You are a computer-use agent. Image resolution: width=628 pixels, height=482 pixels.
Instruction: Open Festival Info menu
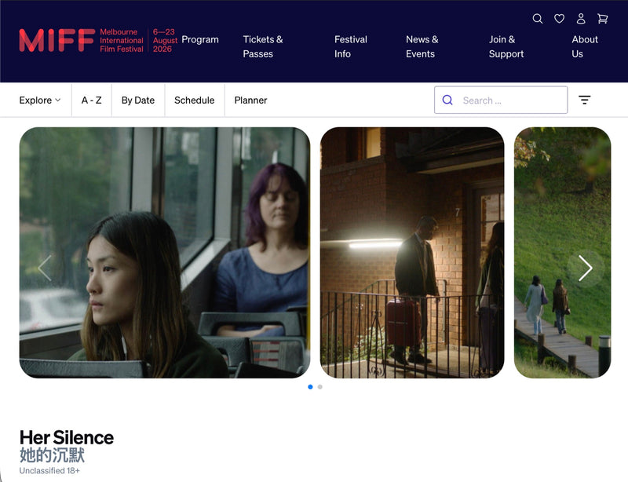(x=350, y=46)
